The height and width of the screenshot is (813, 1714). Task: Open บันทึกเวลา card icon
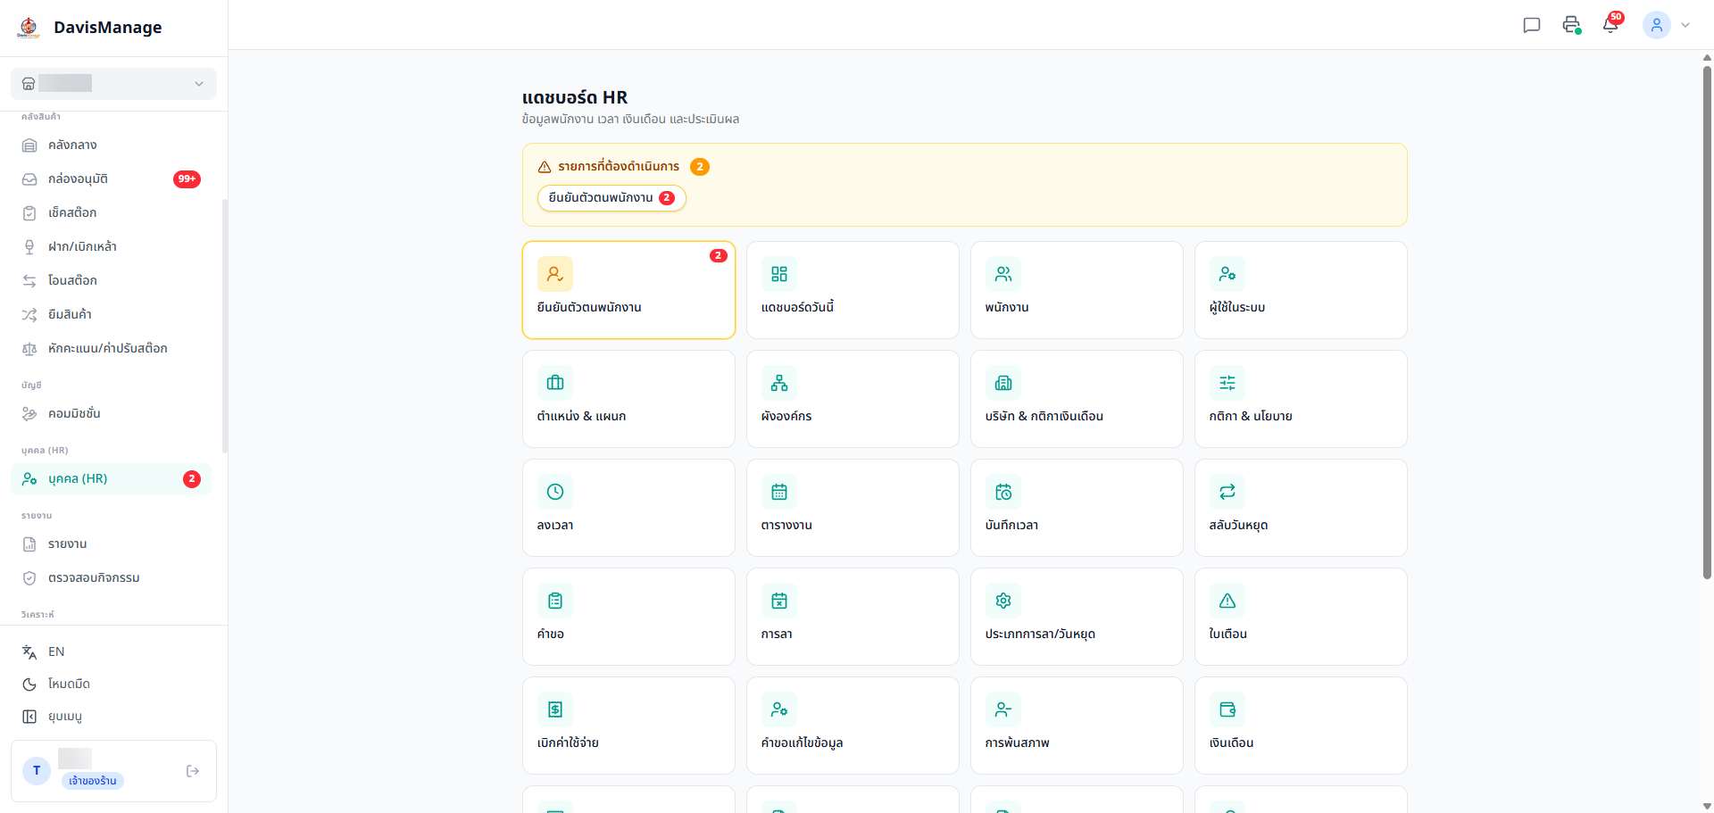(1003, 492)
